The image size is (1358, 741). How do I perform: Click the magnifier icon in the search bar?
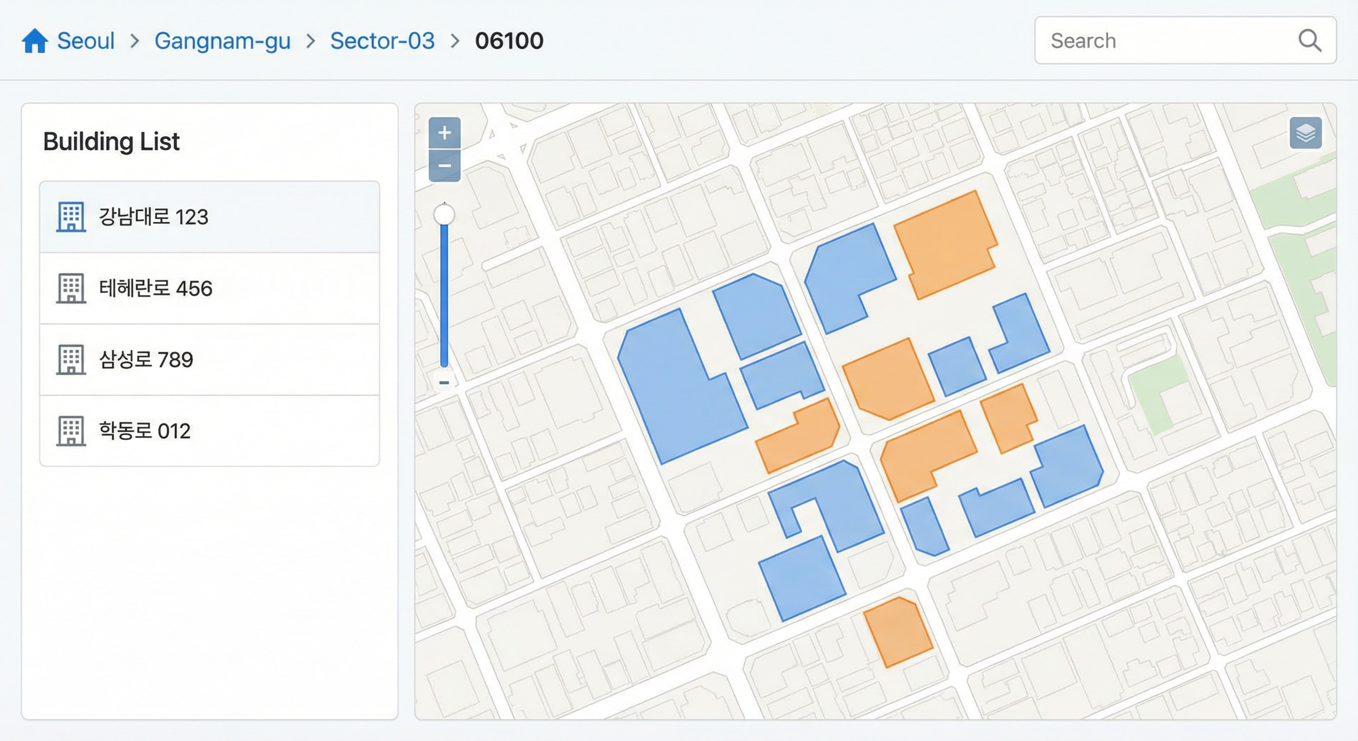click(x=1311, y=41)
